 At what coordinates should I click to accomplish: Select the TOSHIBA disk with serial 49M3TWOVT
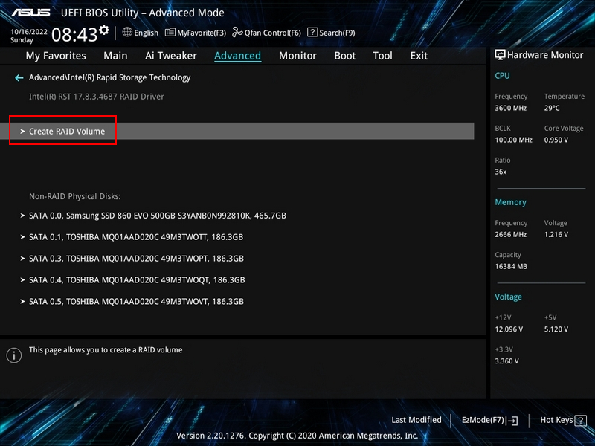pyautogui.click(x=136, y=302)
